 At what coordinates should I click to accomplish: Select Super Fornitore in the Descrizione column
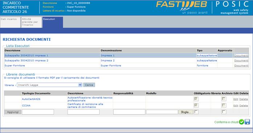point(15,65)
